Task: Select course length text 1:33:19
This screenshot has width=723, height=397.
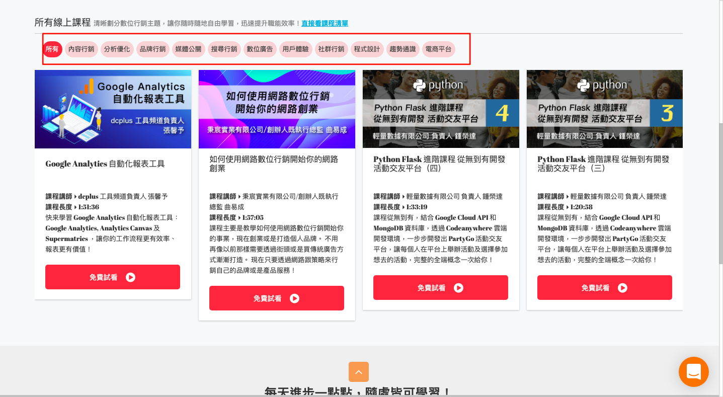Action: pos(417,207)
